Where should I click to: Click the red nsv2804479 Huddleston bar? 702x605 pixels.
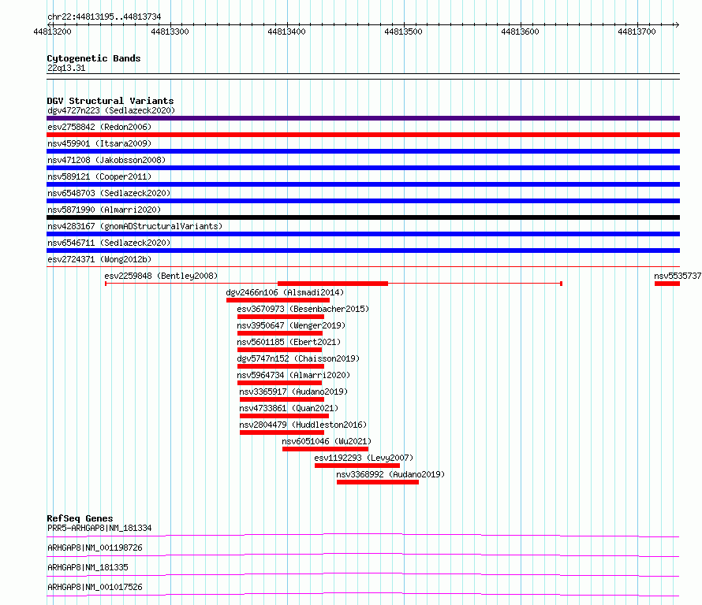(282, 432)
